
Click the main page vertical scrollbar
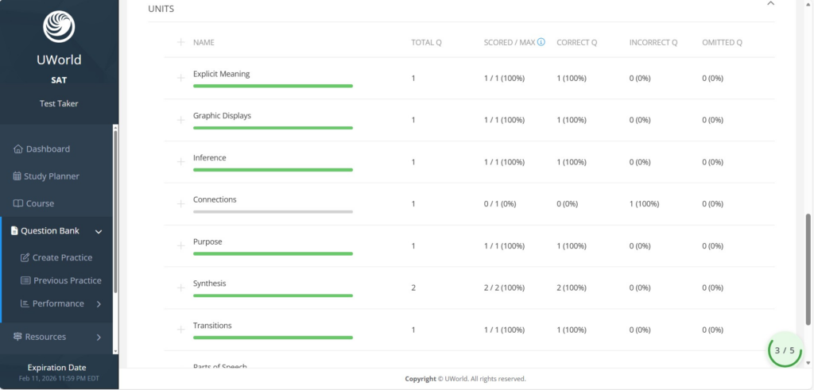[808, 270]
